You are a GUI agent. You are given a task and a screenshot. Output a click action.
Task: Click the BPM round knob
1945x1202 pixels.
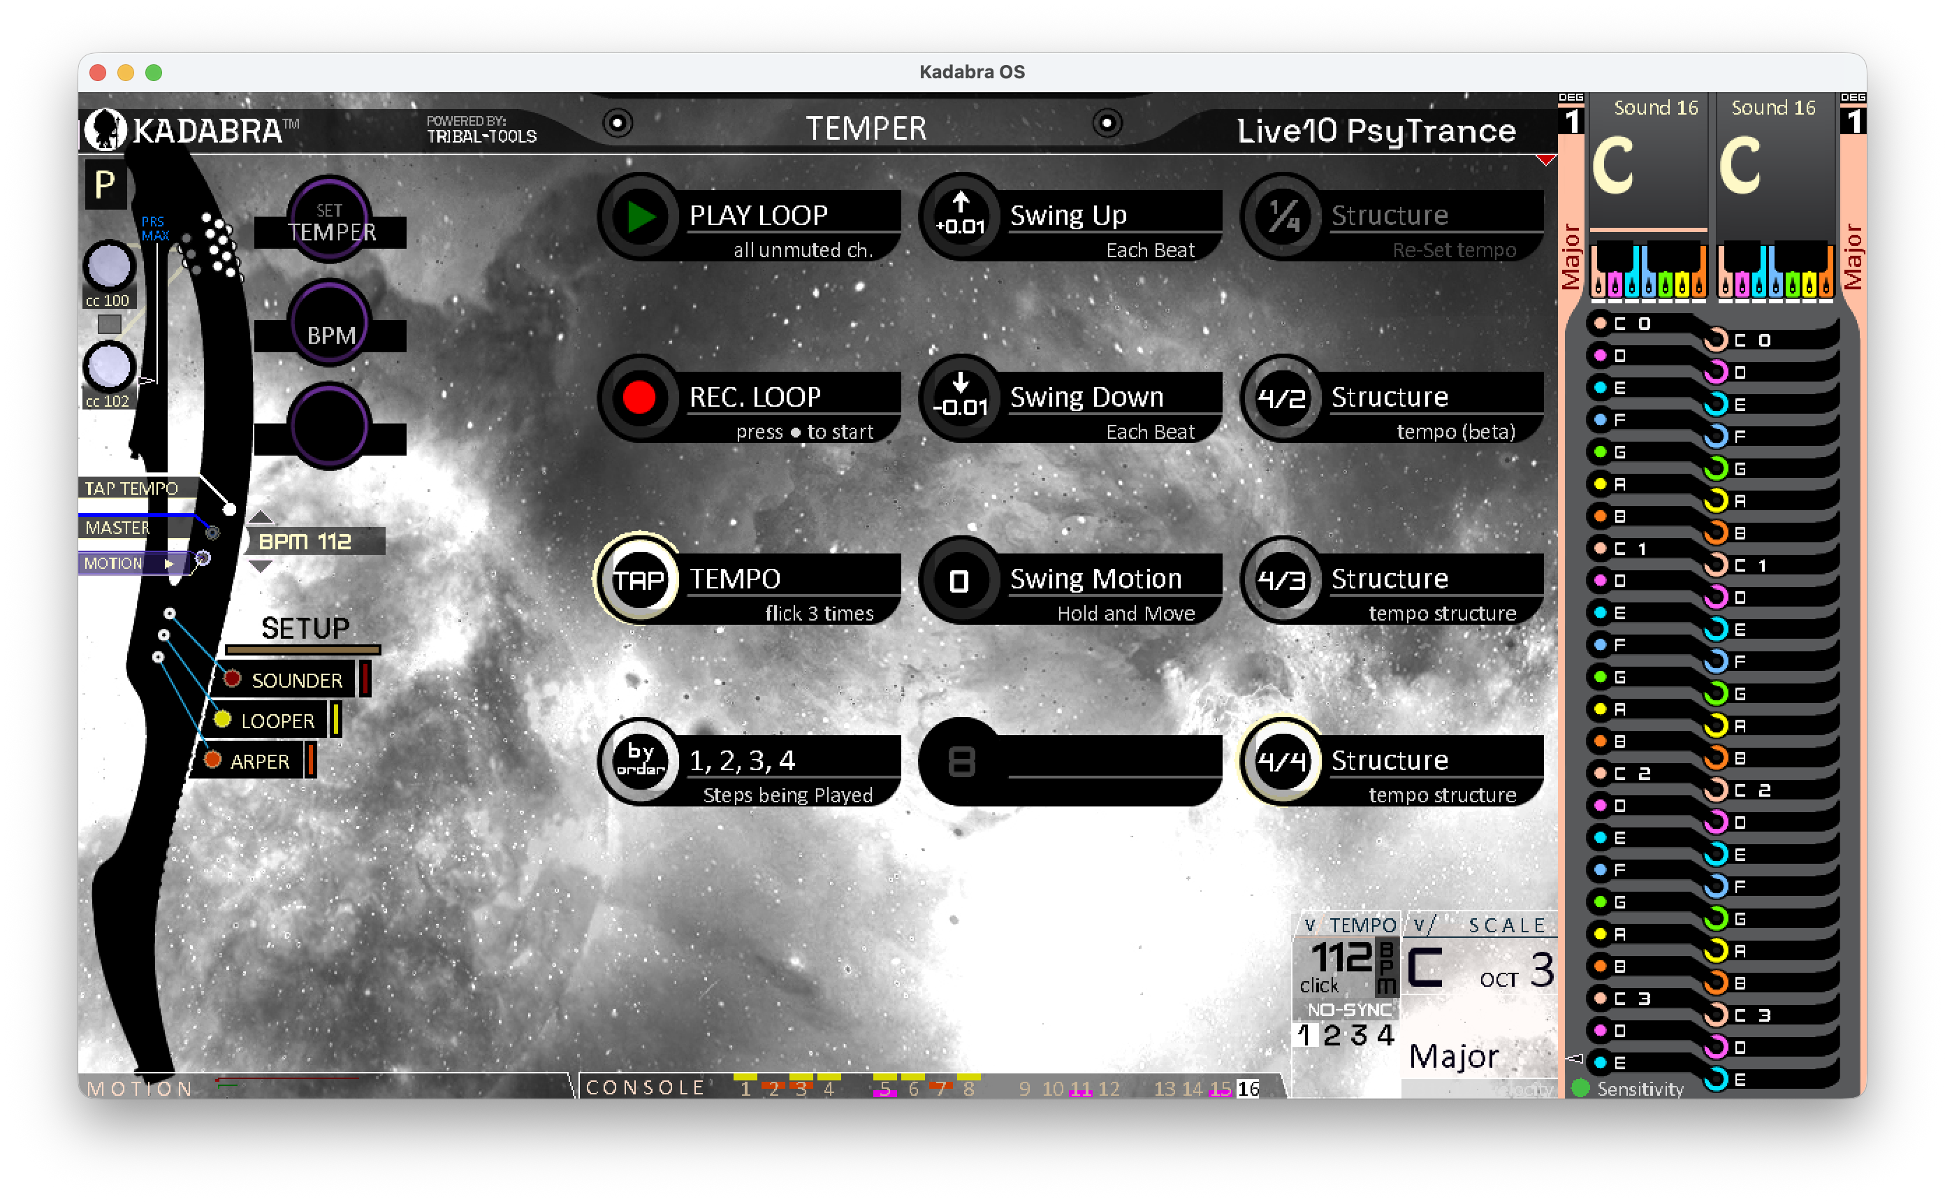pos(330,324)
